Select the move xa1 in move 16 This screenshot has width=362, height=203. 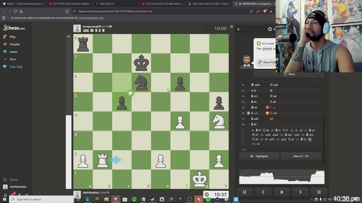click(x=254, y=113)
